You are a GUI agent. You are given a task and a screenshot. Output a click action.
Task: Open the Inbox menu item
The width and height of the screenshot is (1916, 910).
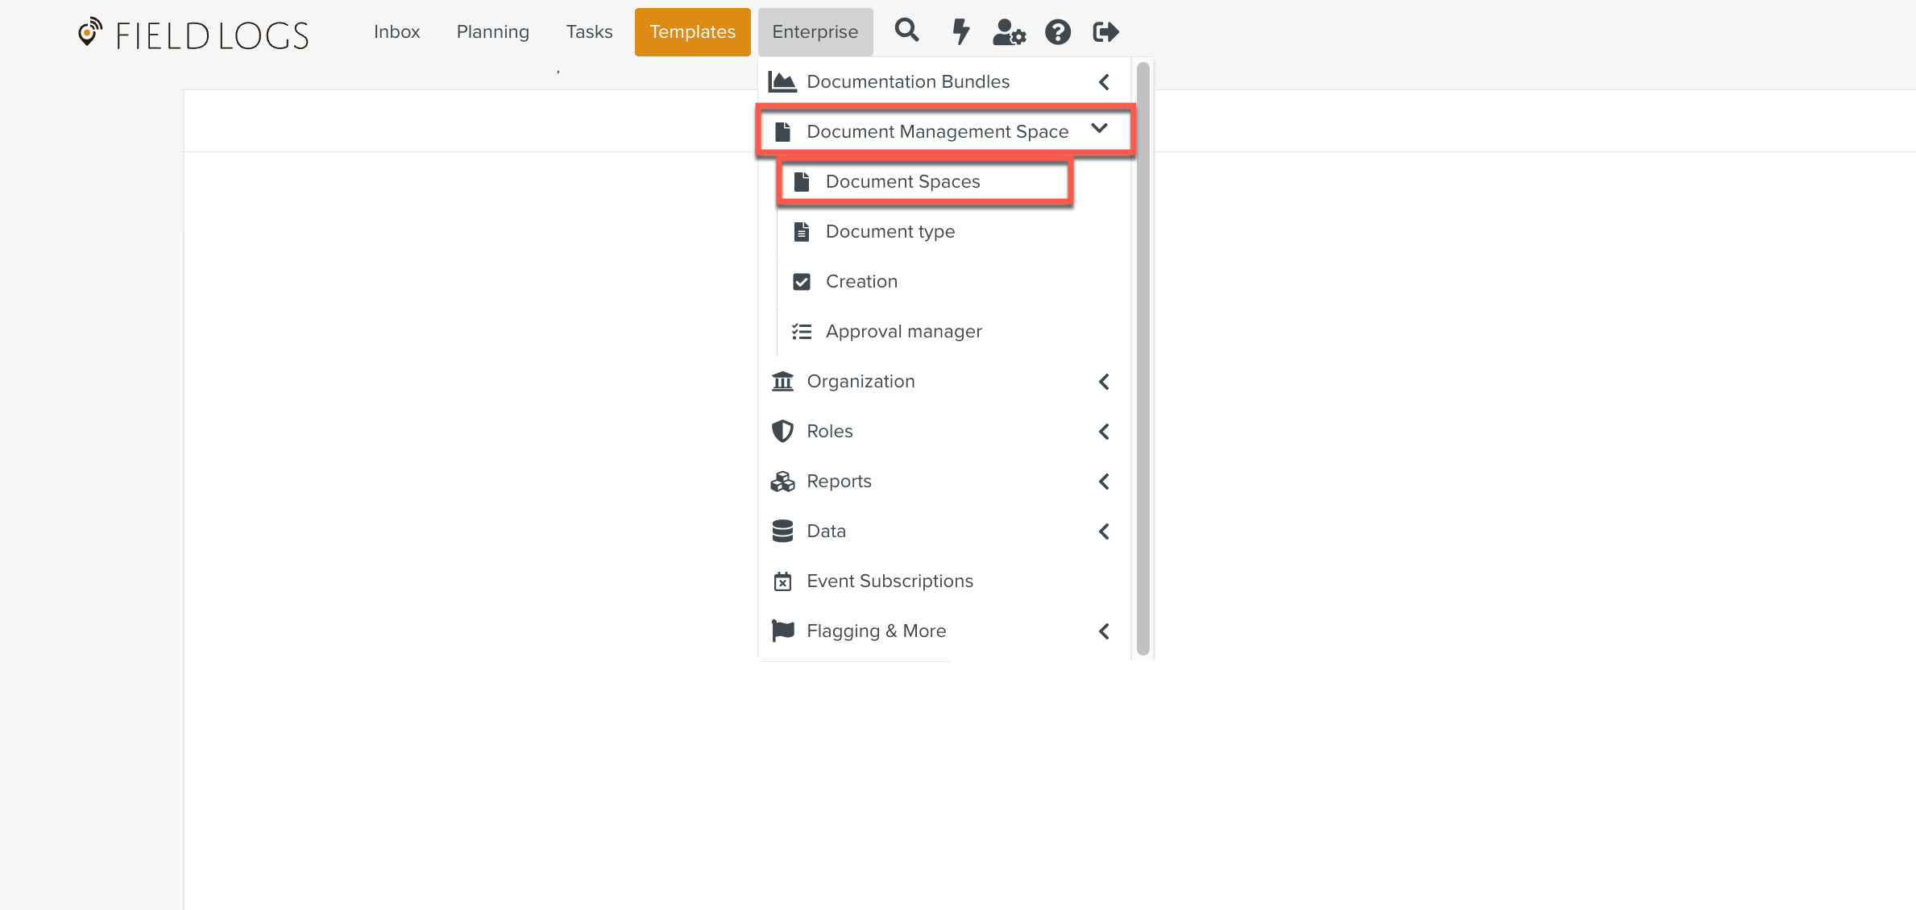396,31
